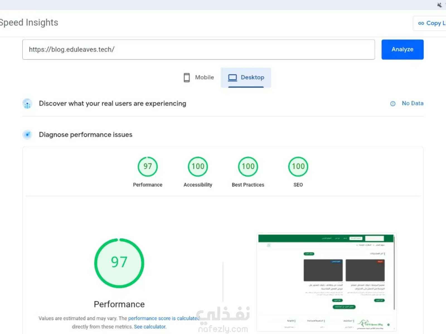Select the Desktop tab
Image resolution: width=446 pixels, height=334 pixels.
coord(246,77)
